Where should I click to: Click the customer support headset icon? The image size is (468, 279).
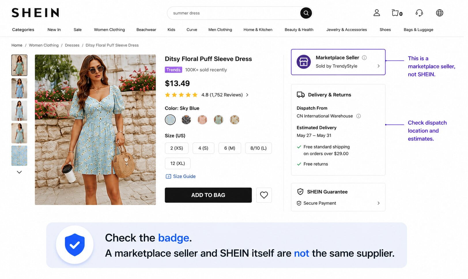click(419, 13)
